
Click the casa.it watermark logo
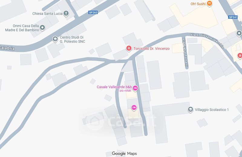tap(121, 121)
